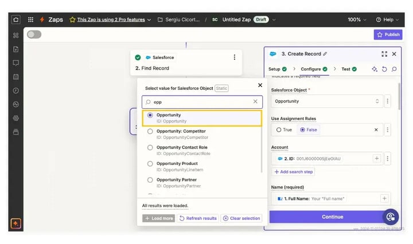Click the search field containing opp

202,102
